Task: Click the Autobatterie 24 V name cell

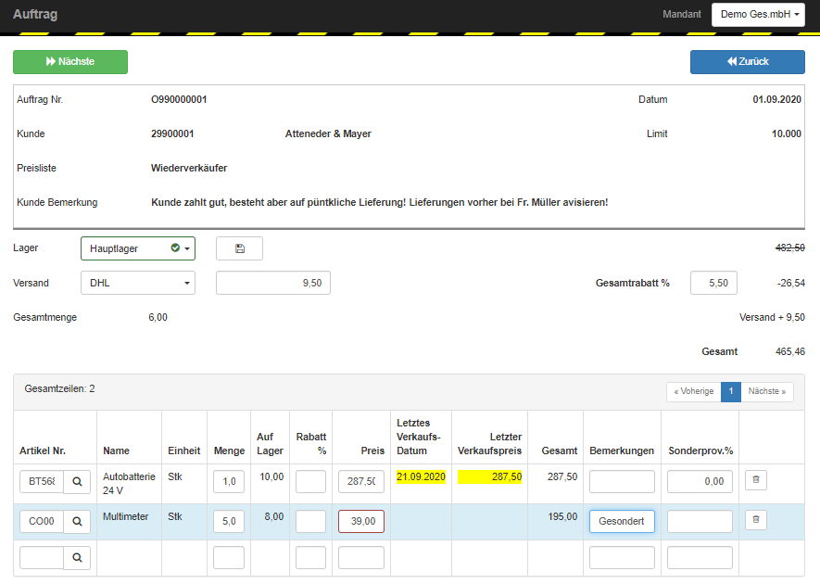Action: pos(129,484)
